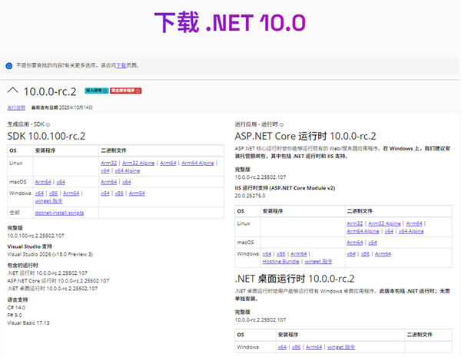Screen dimensions: 461x357
Task: Open the dotnet-install scripts link
Action: (59, 213)
